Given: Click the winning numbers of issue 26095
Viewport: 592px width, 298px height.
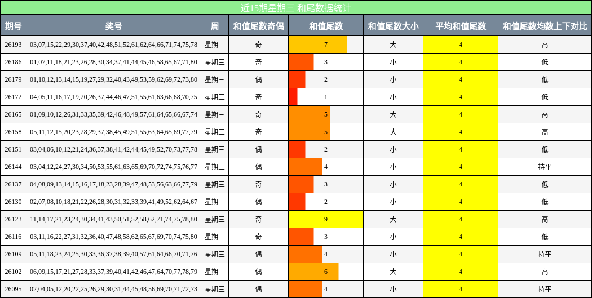Looking at the screenshot, I should [114, 289].
